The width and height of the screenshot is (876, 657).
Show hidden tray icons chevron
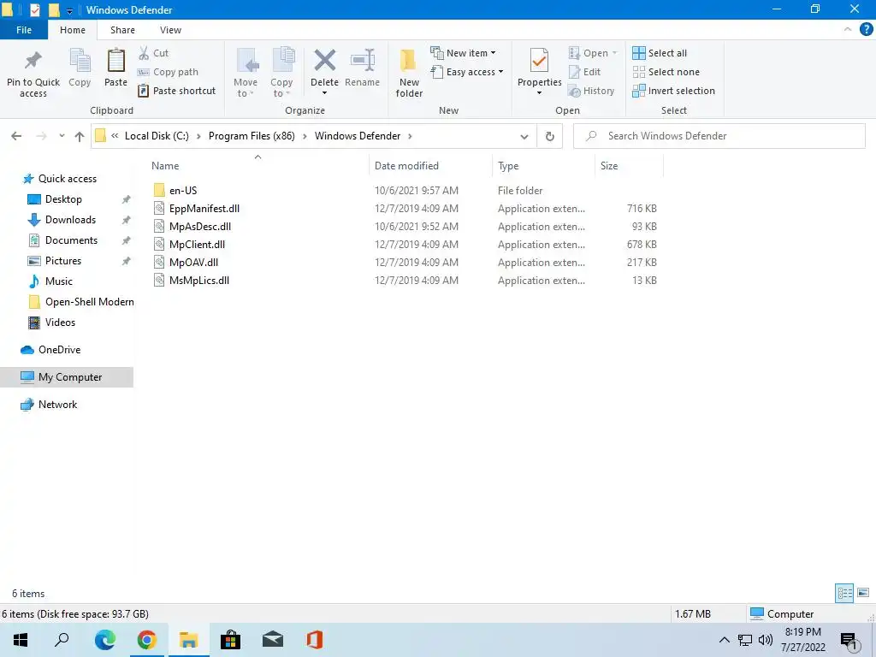point(724,640)
